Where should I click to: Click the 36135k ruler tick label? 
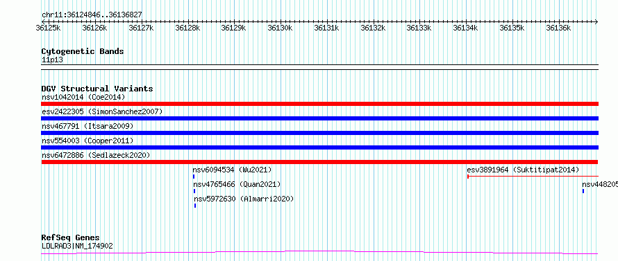click(x=512, y=28)
